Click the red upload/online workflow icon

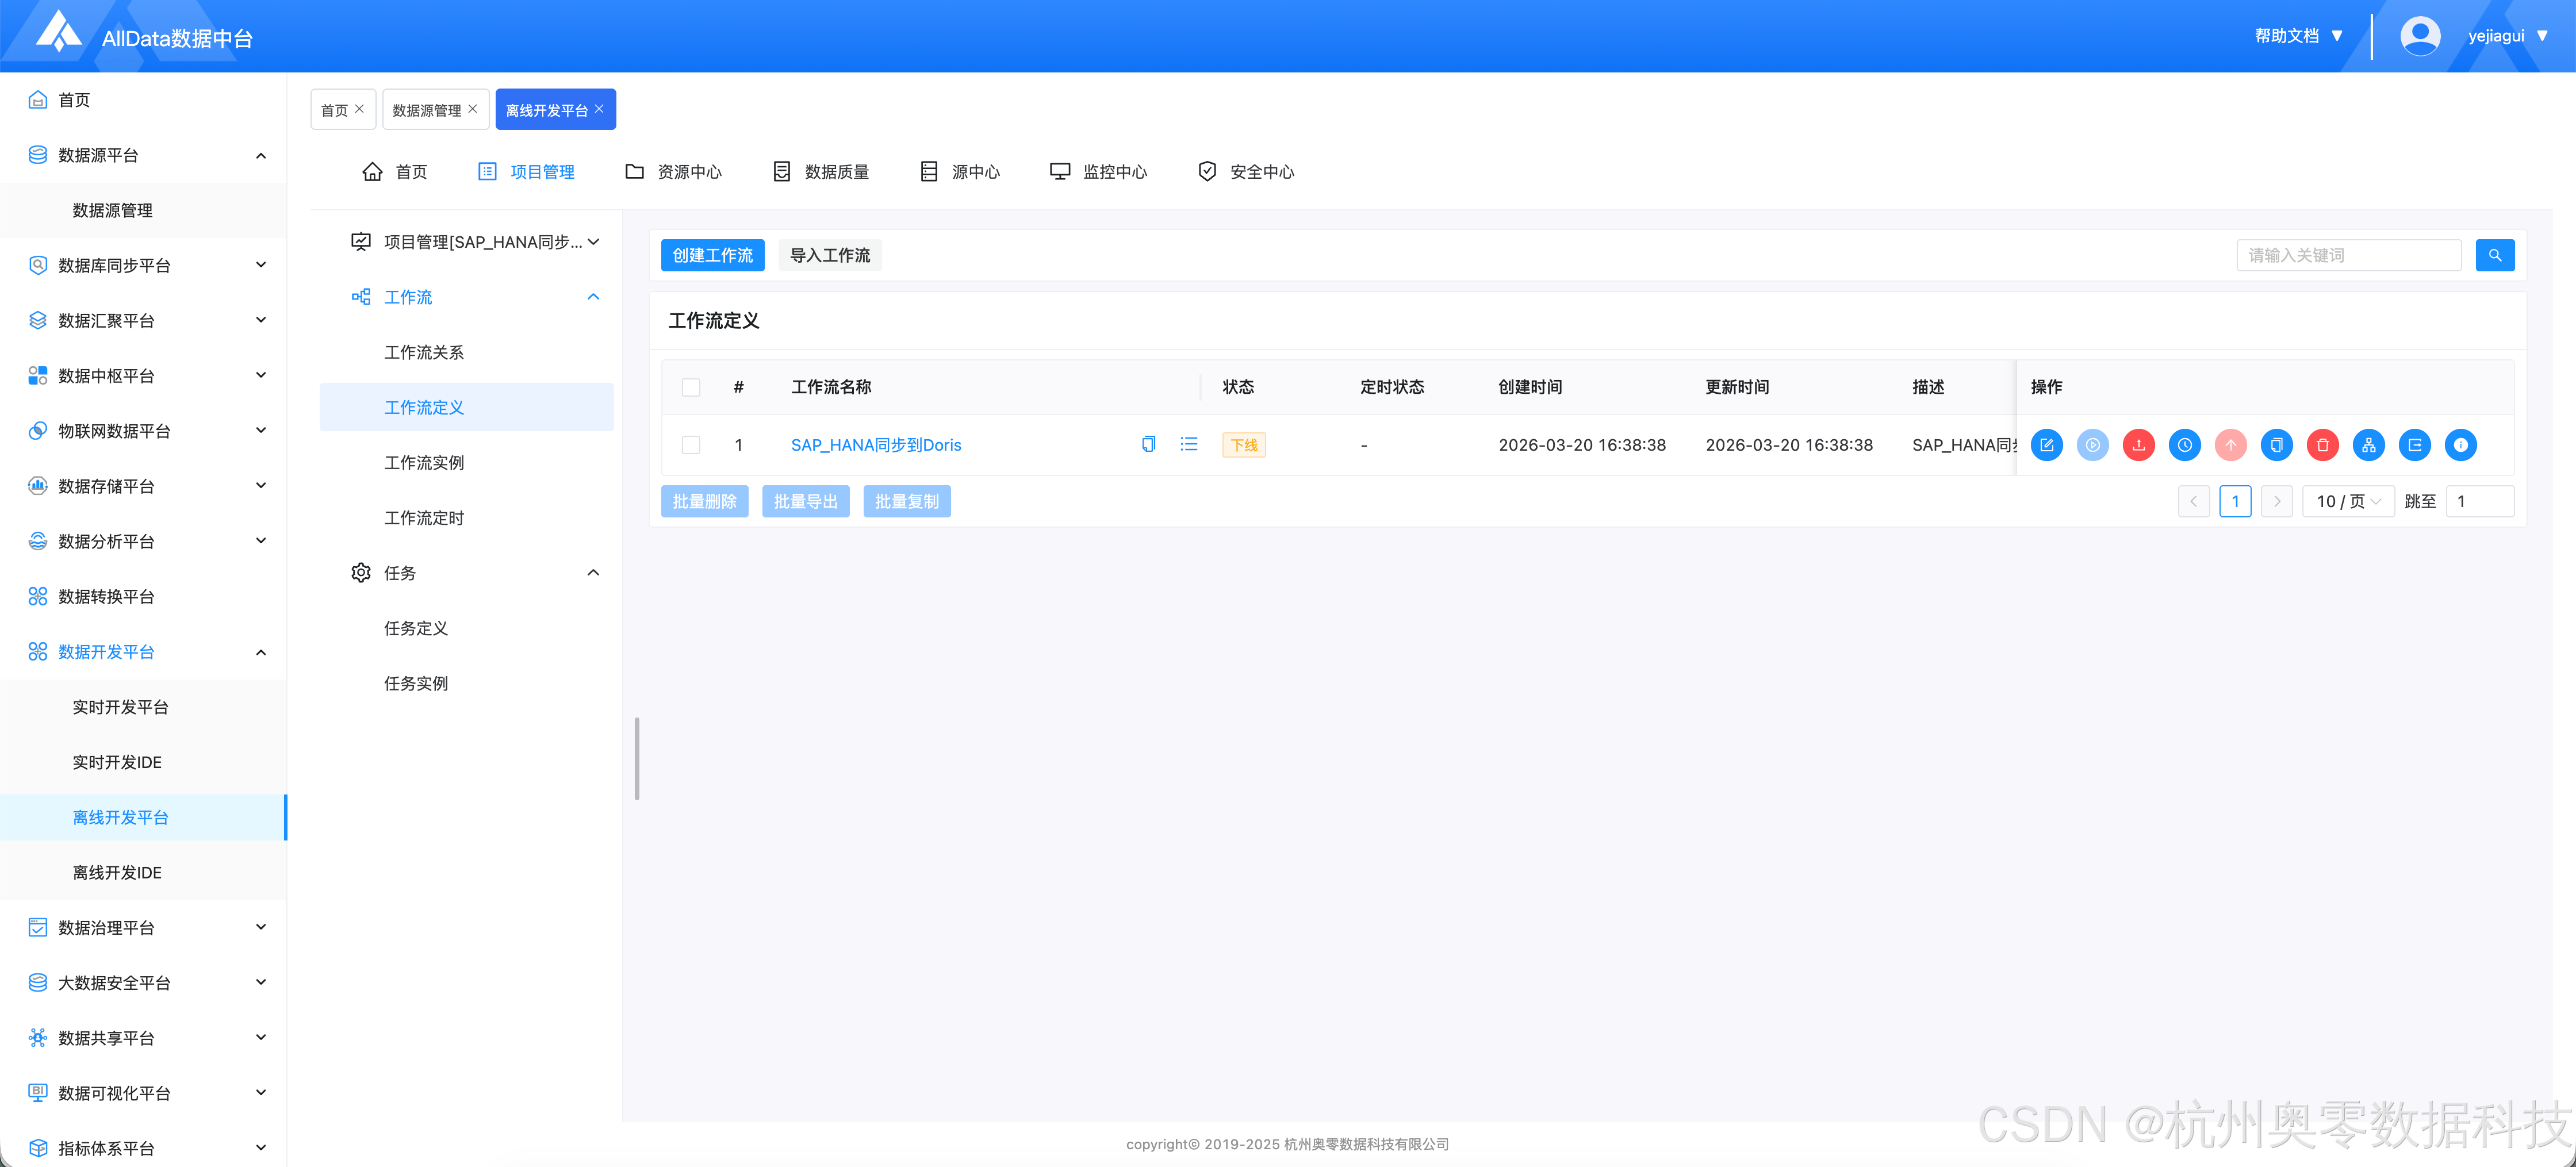click(2138, 445)
